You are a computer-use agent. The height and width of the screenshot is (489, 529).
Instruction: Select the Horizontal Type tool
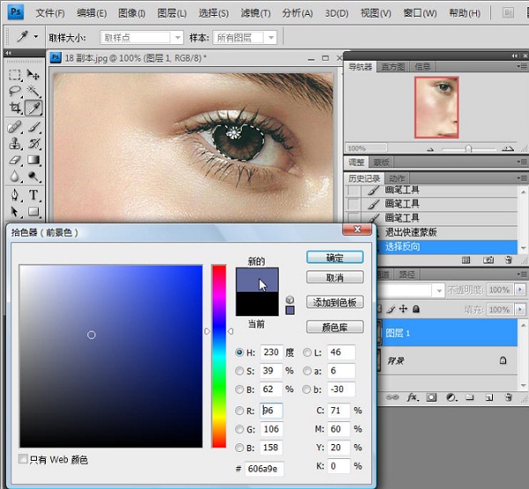pyautogui.click(x=34, y=195)
